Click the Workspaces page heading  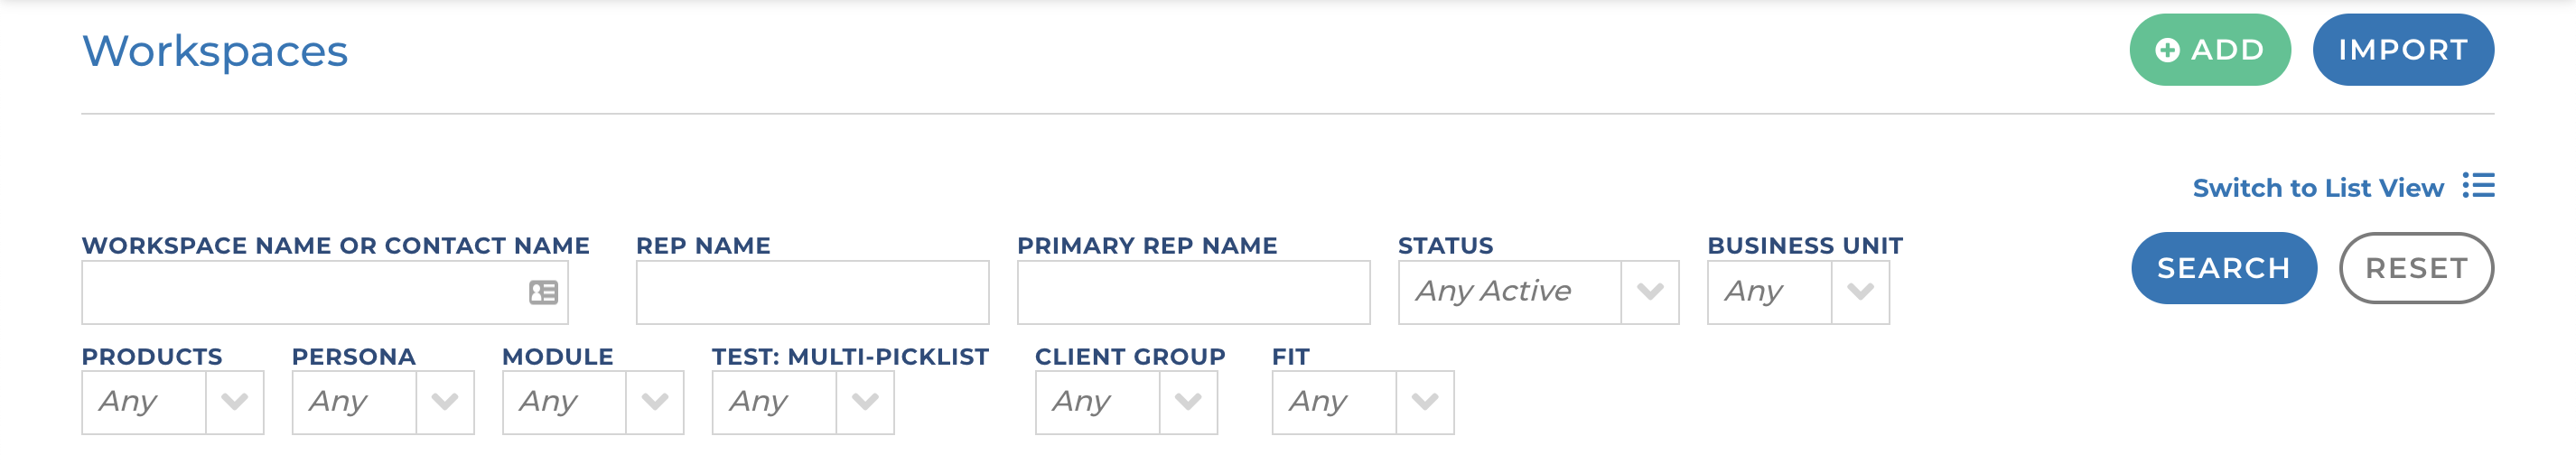pos(215,51)
